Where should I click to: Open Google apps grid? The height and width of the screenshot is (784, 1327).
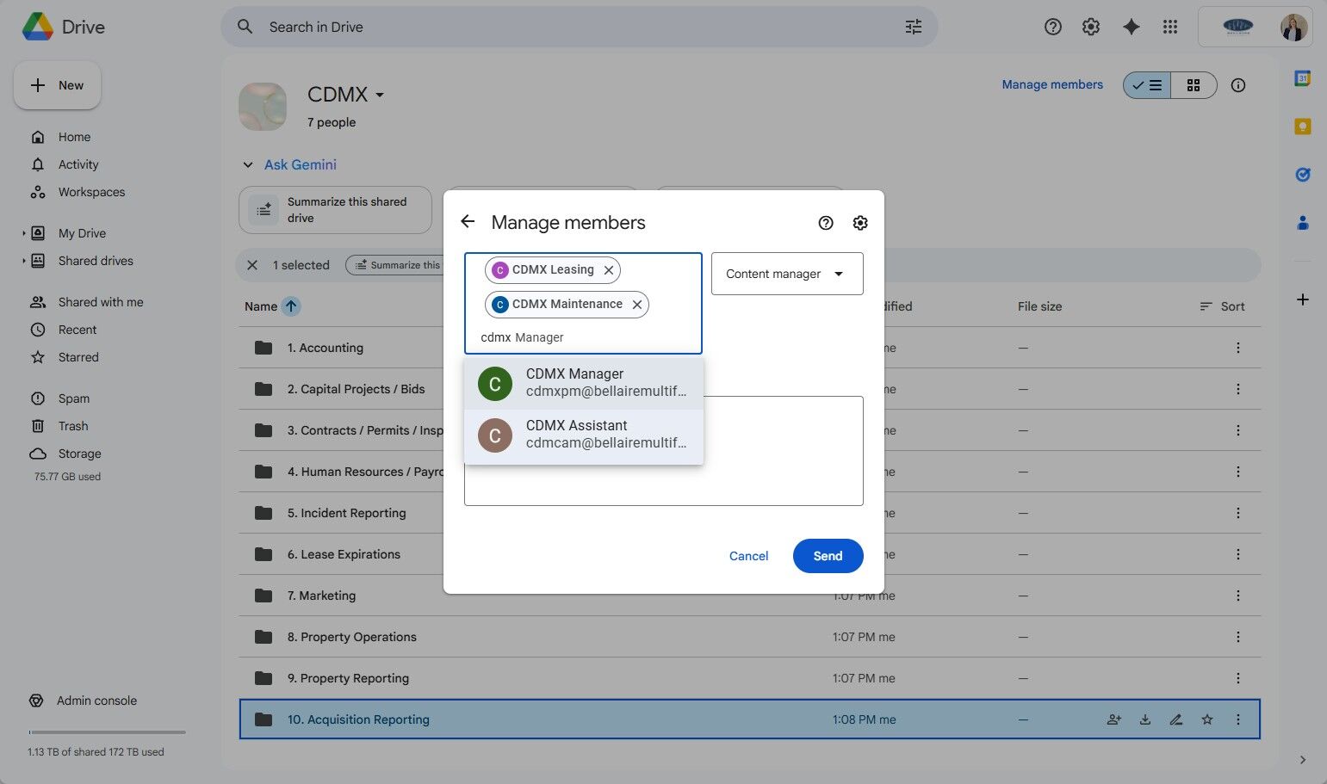(x=1169, y=27)
